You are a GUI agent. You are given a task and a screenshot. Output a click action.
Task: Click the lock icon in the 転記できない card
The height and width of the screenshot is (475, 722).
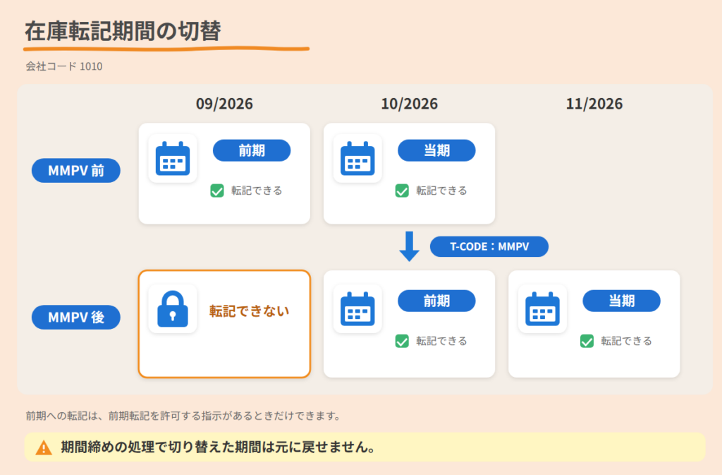point(173,308)
